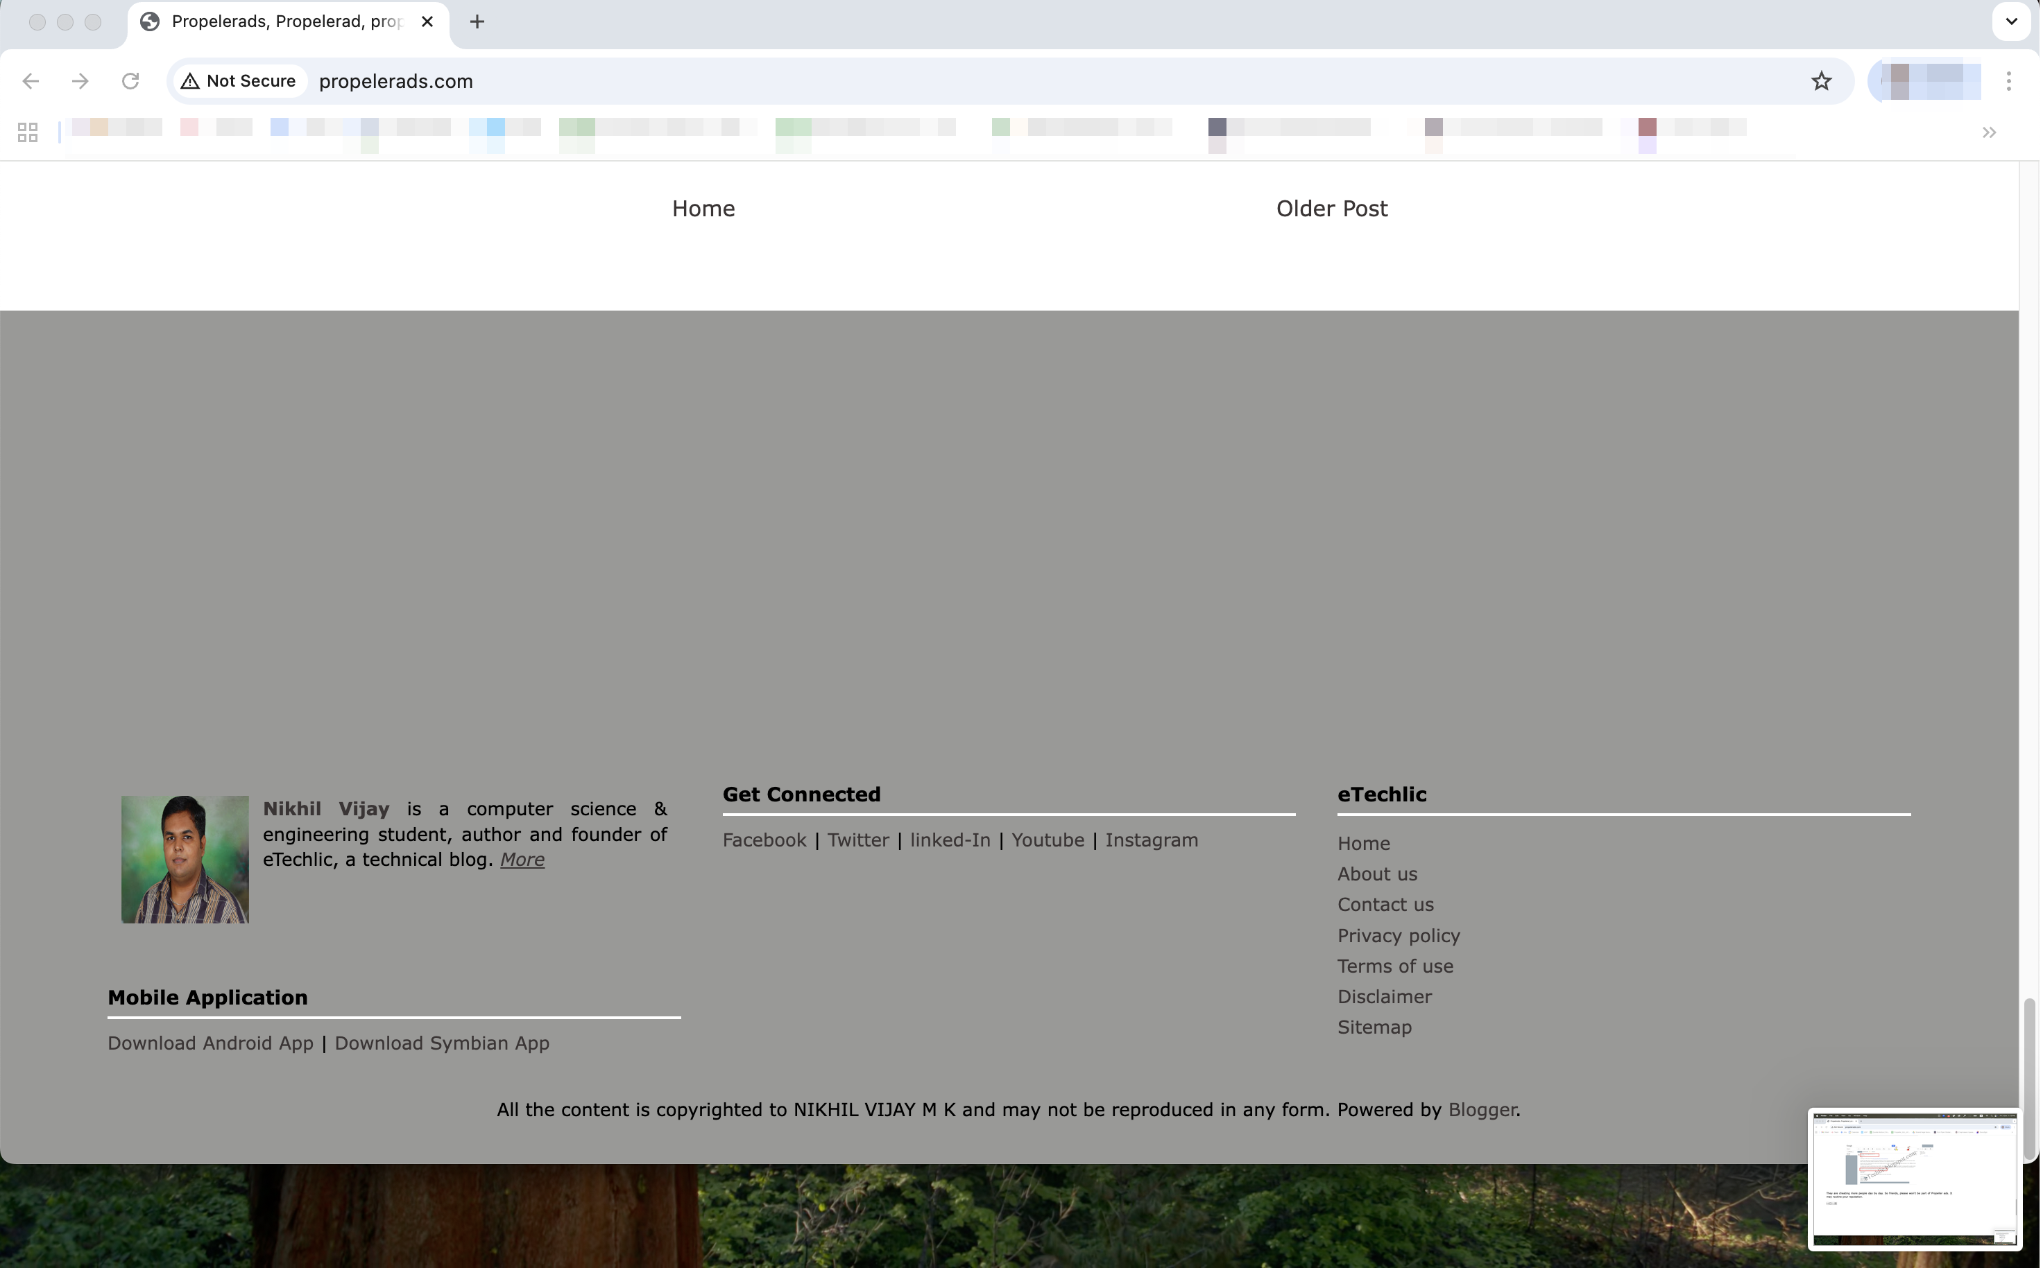2043x1268 pixels.
Task: Open Chrome three-dot menu
Action: coord(2008,81)
